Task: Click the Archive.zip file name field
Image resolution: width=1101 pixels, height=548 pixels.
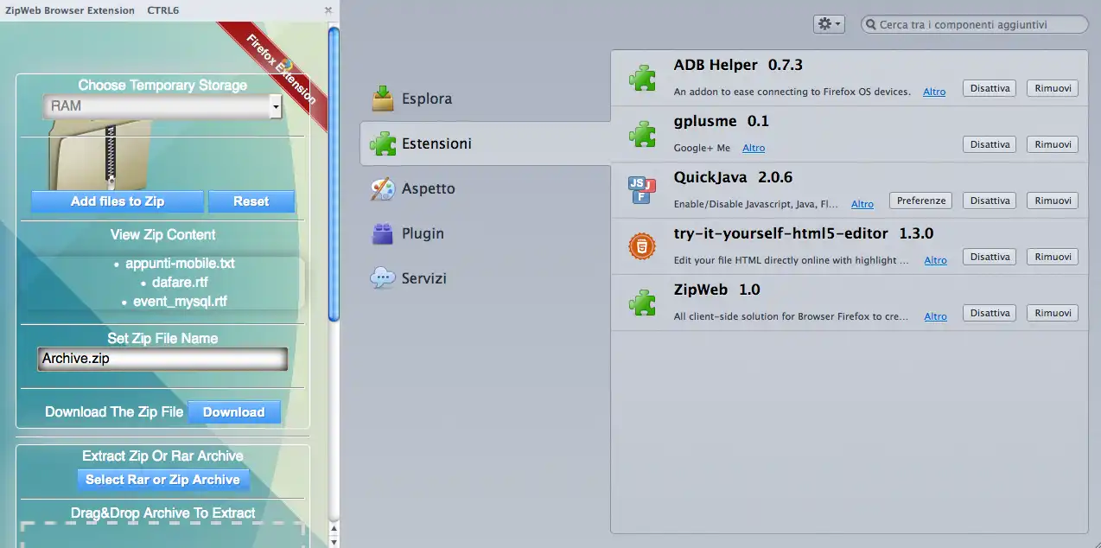Action: pyautogui.click(x=162, y=359)
